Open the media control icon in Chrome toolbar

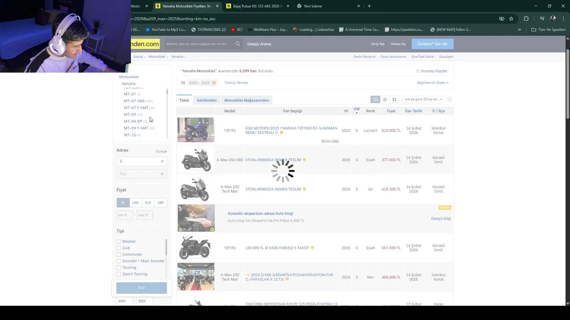[542, 19]
